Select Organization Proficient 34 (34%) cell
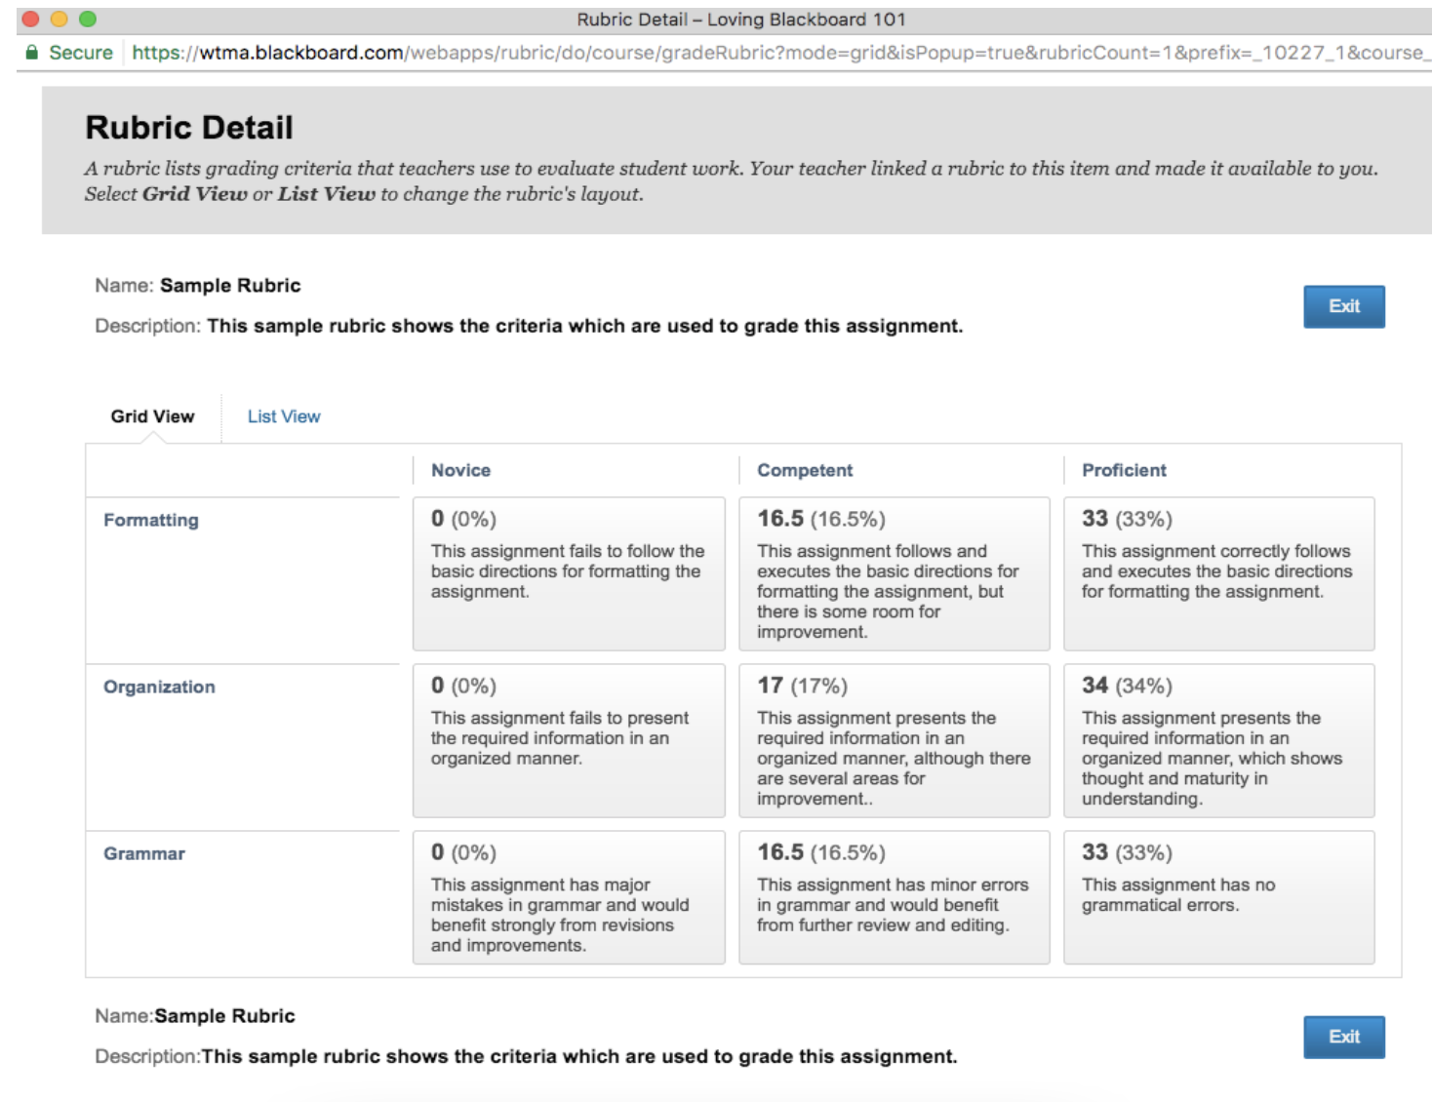This screenshot has width=1432, height=1102. point(1218,740)
